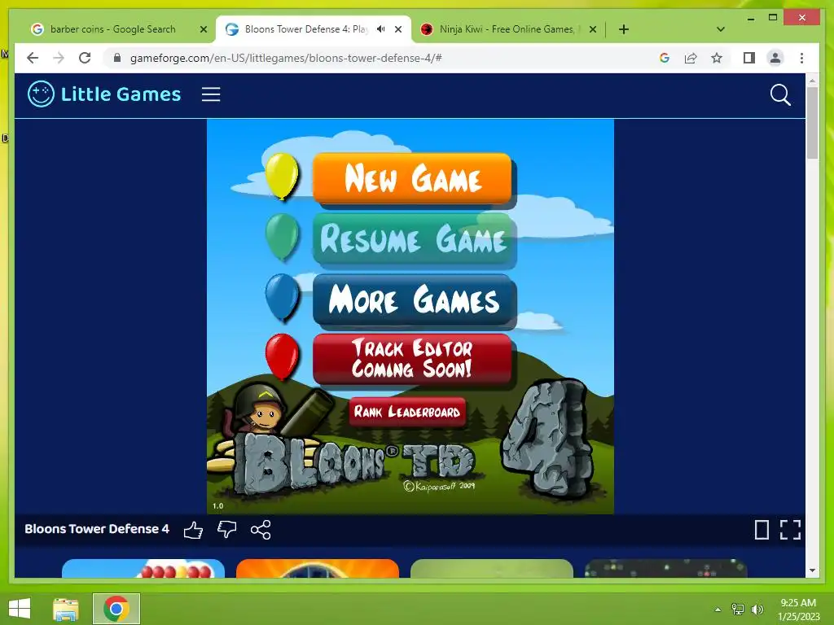Open Chrome's three-dot menu
This screenshot has height=625, width=834.
[801, 58]
